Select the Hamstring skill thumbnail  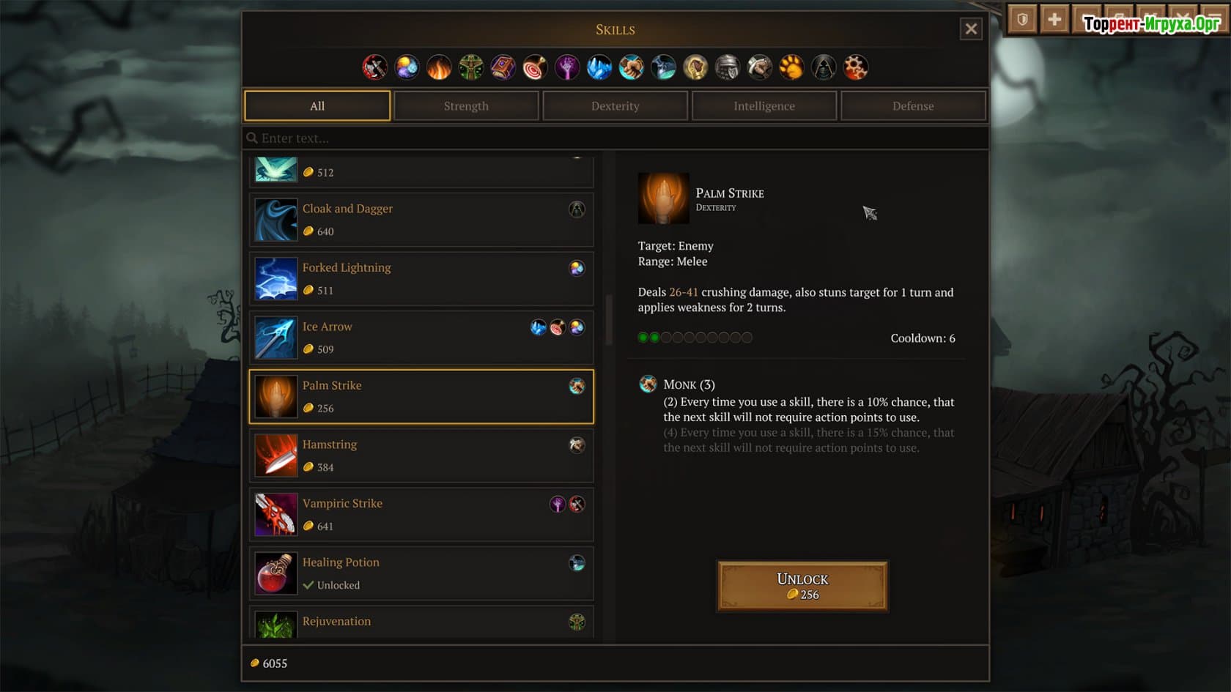[276, 455]
